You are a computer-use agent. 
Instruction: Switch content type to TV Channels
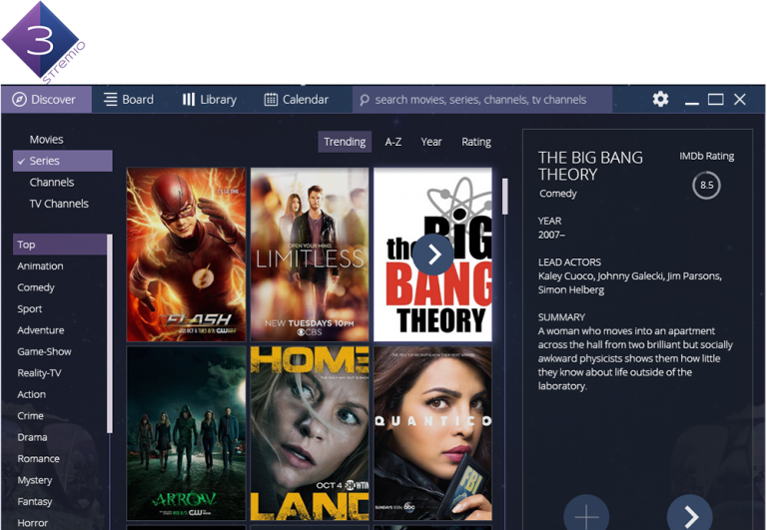tap(59, 204)
